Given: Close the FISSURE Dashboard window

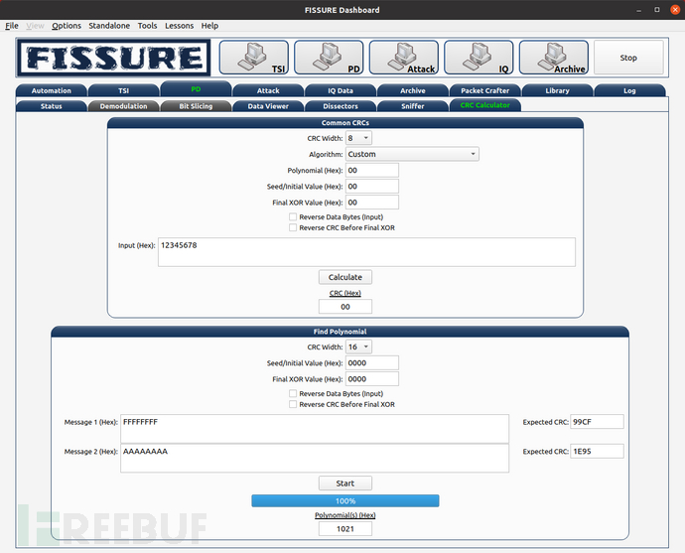Looking at the screenshot, I should coord(675,10).
